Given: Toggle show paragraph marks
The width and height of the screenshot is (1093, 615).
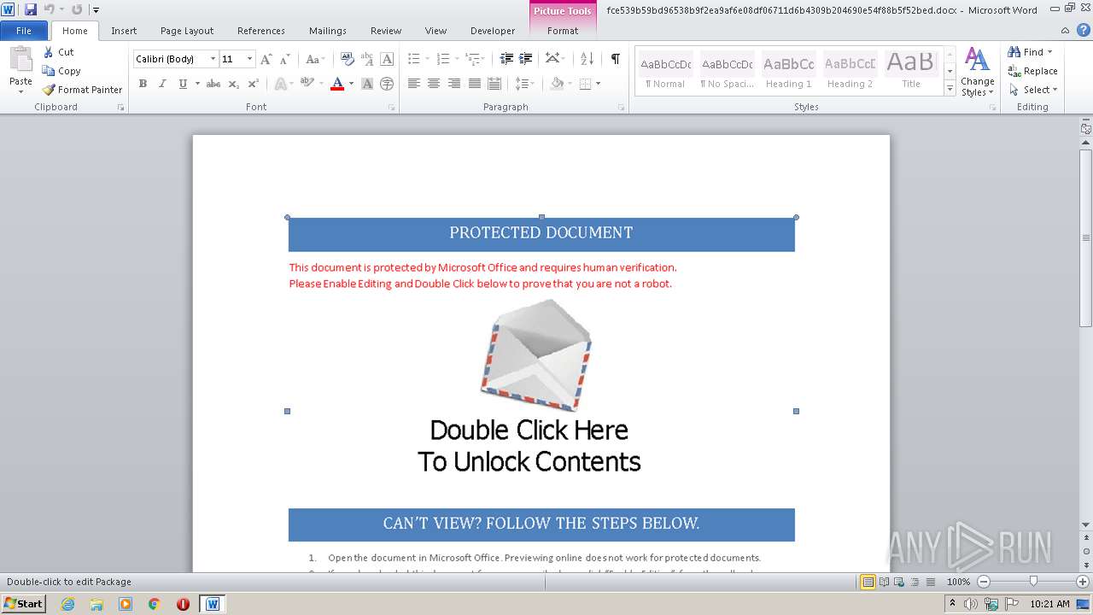Looking at the screenshot, I should pos(615,59).
